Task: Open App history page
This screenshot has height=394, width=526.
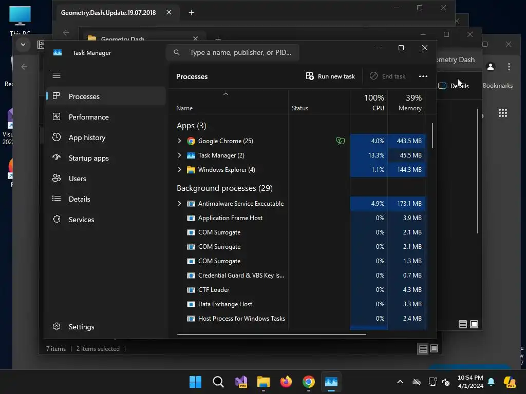Action: click(x=106, y=137)
